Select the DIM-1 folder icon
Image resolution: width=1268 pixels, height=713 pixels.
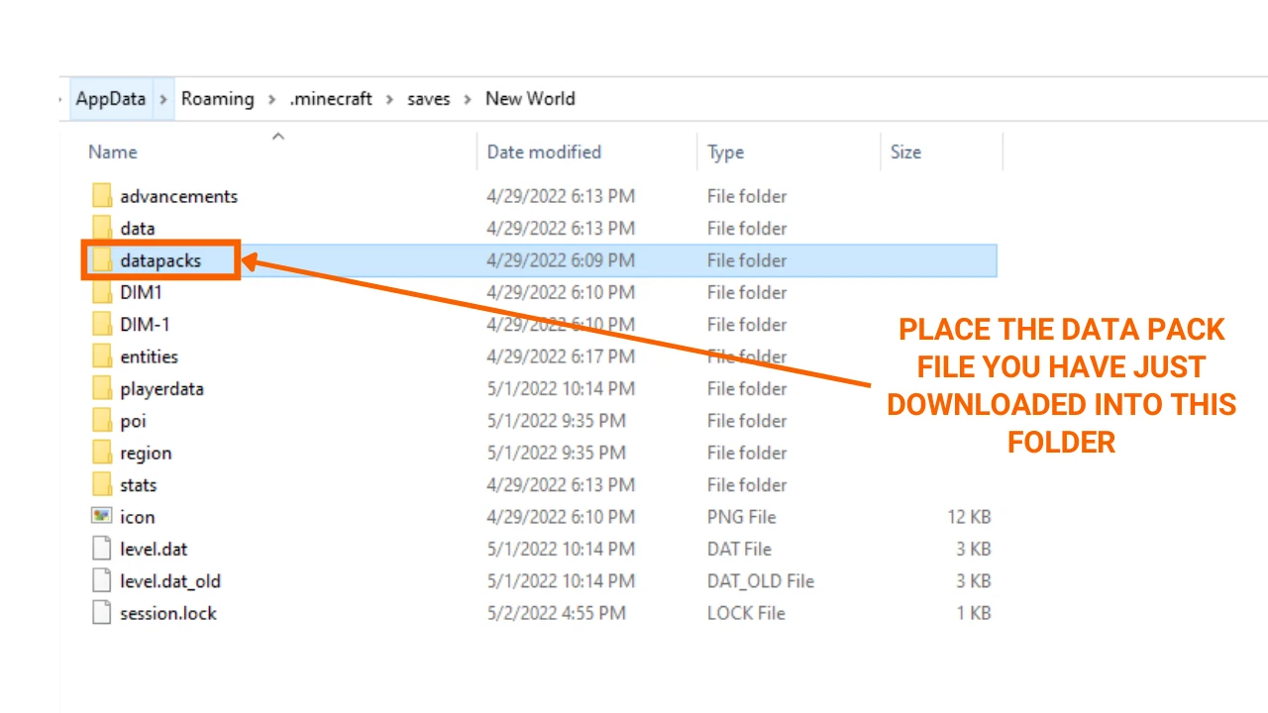click(101, 324)
